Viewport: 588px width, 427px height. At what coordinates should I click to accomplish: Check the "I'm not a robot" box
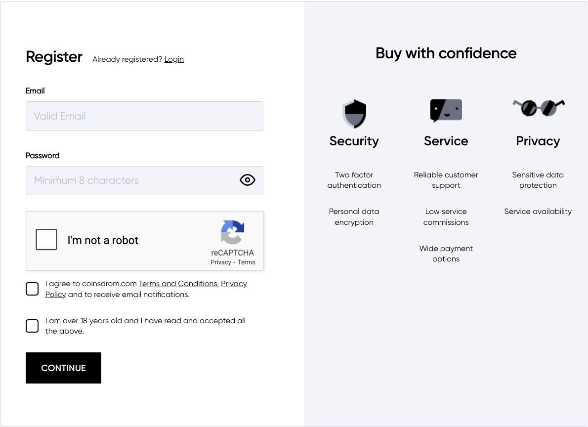pyautogui.click(x=46, y=240)
